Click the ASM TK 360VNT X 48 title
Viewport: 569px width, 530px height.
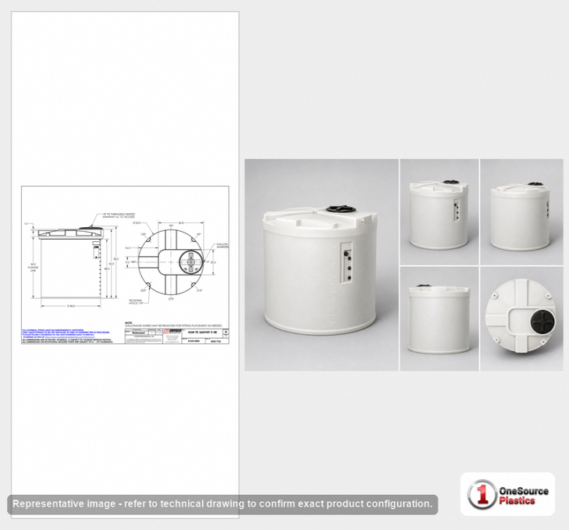click(202, 333)
